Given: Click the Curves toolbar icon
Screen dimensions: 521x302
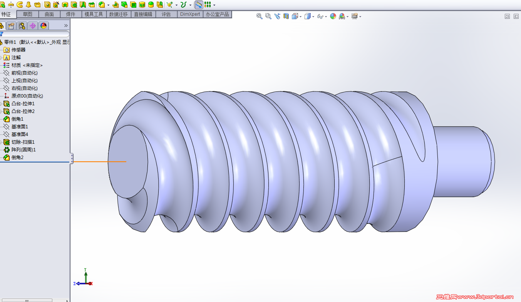Looking at the screenshot, I should pyautogui.click(x=184, y=5).
